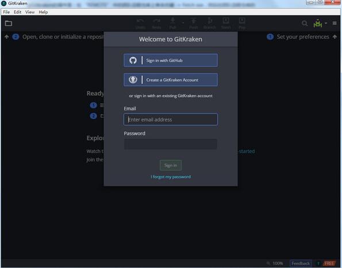Click the green invader profile avatar
This screenshot has height=268, width=342.
click(318, 24)
